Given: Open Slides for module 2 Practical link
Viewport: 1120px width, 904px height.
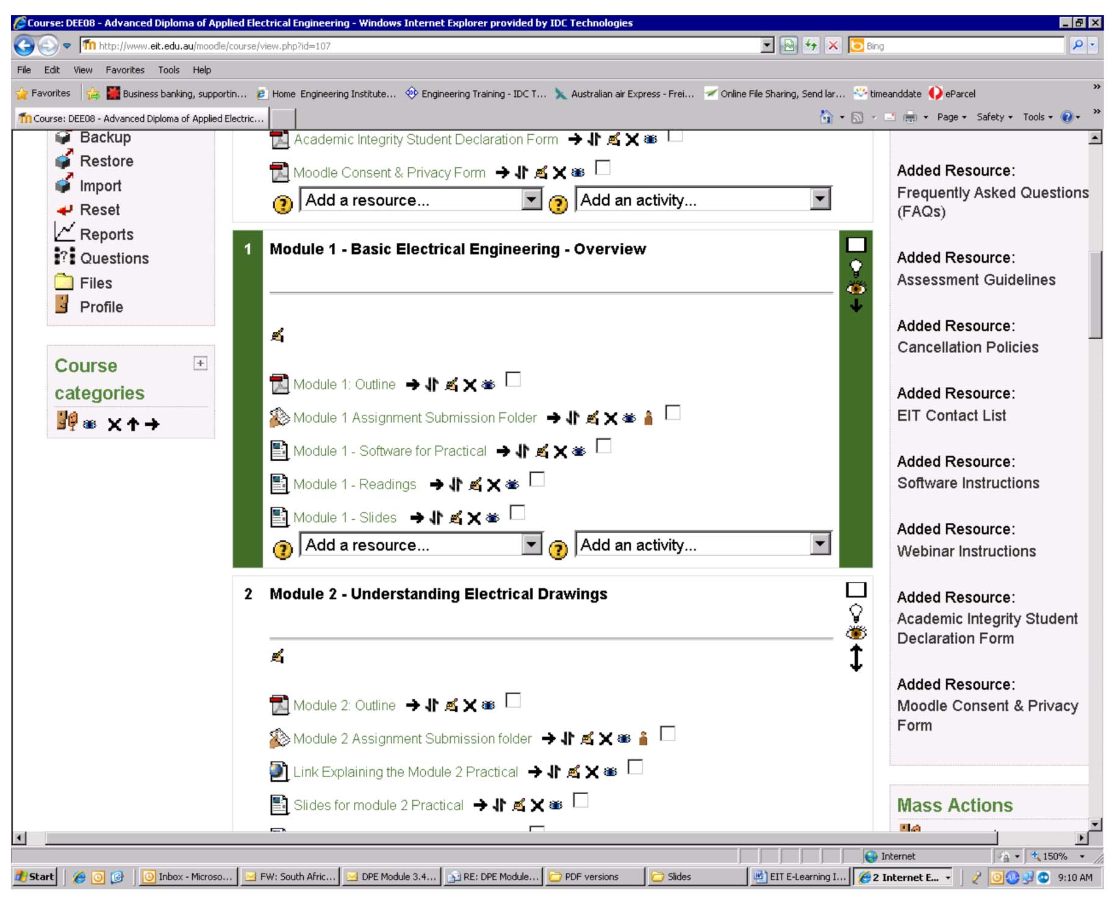Looking at the screenshot, I should coord(378,806).
